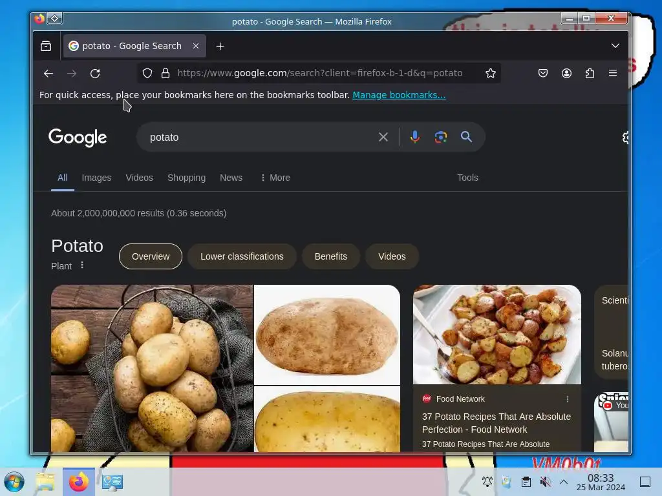Switch to the Videos search tab
The height and width of the screenshot is (496, 662).
pos(140,178)
